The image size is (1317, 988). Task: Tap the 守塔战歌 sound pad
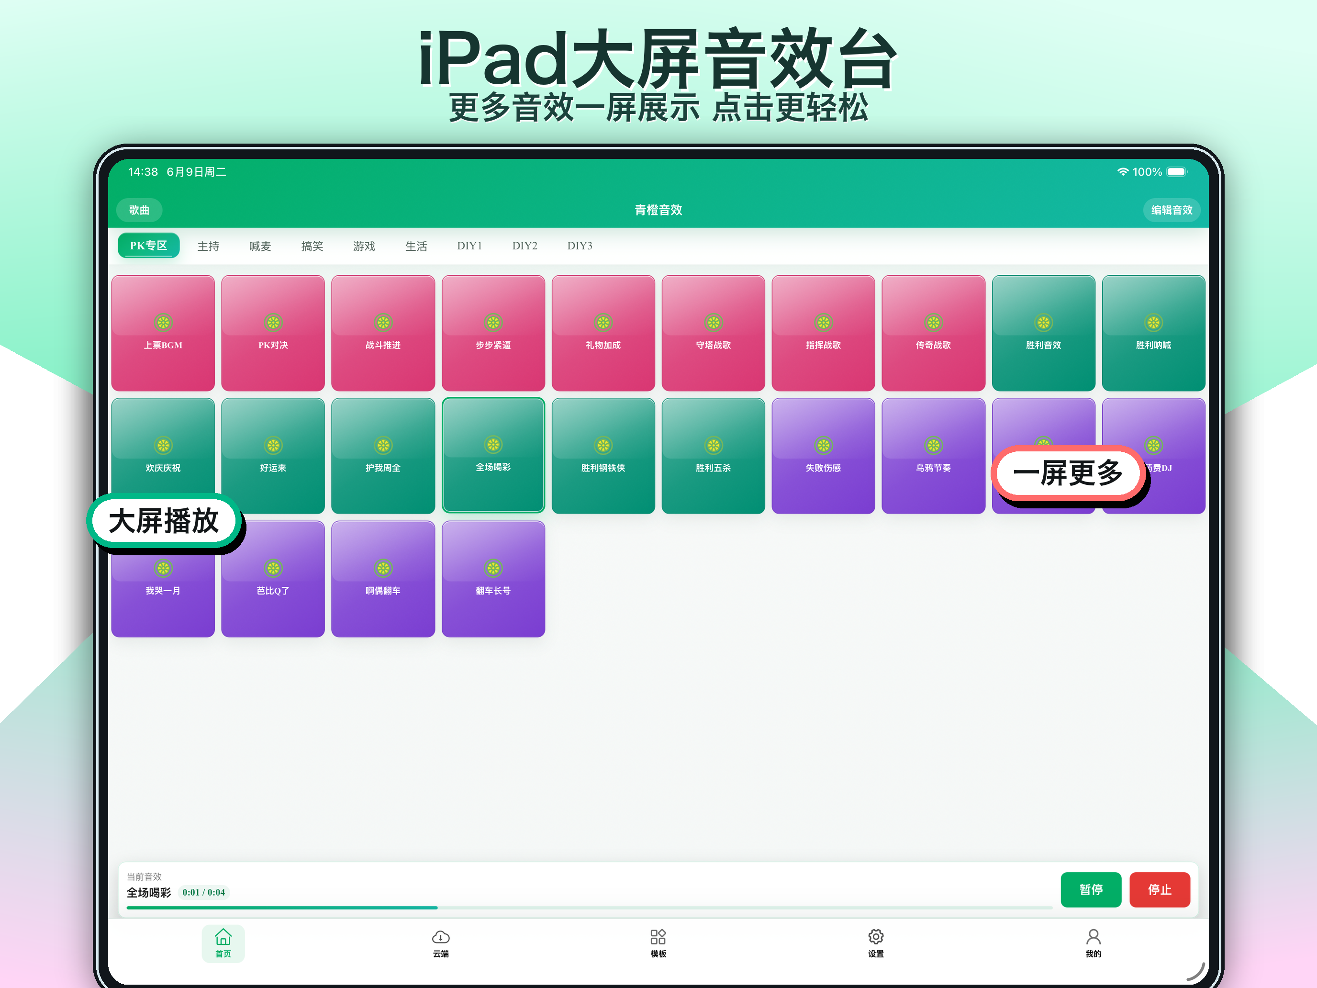tap(713, 333)
